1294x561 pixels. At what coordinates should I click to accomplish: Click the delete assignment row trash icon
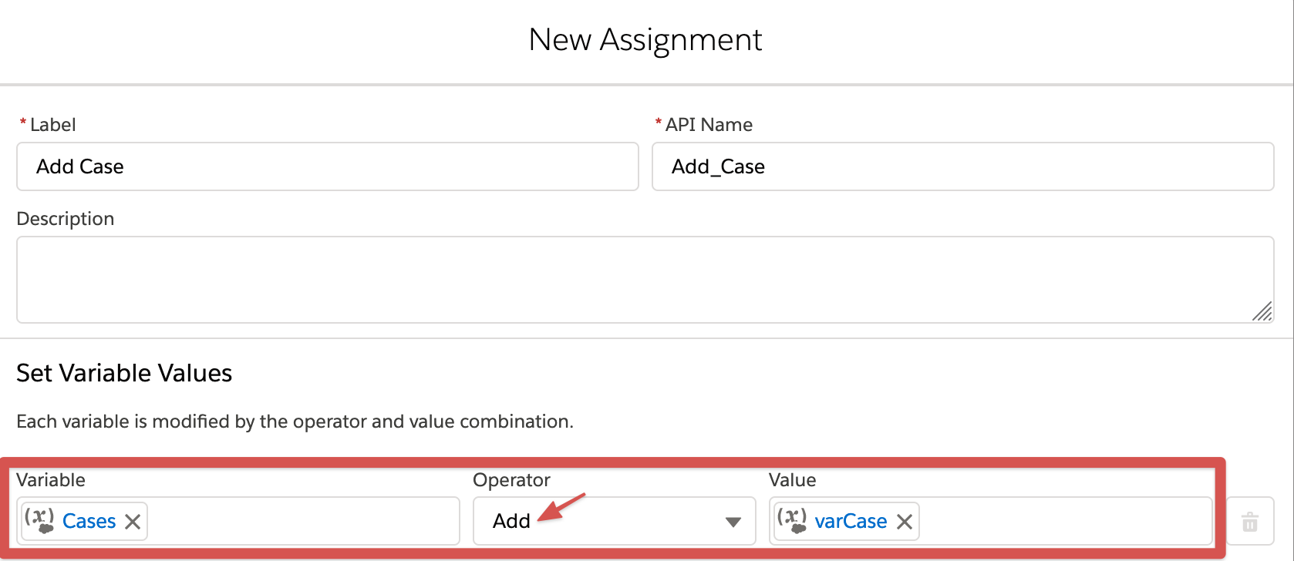[1249, 522]
